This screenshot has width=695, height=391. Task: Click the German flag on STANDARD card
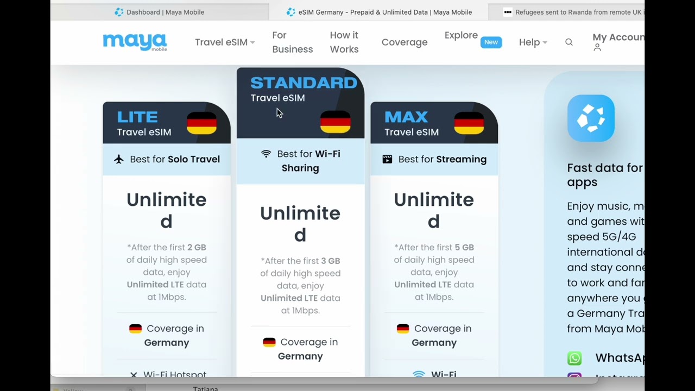(336, 122)
